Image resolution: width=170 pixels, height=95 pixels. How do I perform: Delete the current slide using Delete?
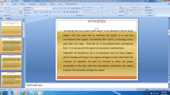click(x=28, y=13)
